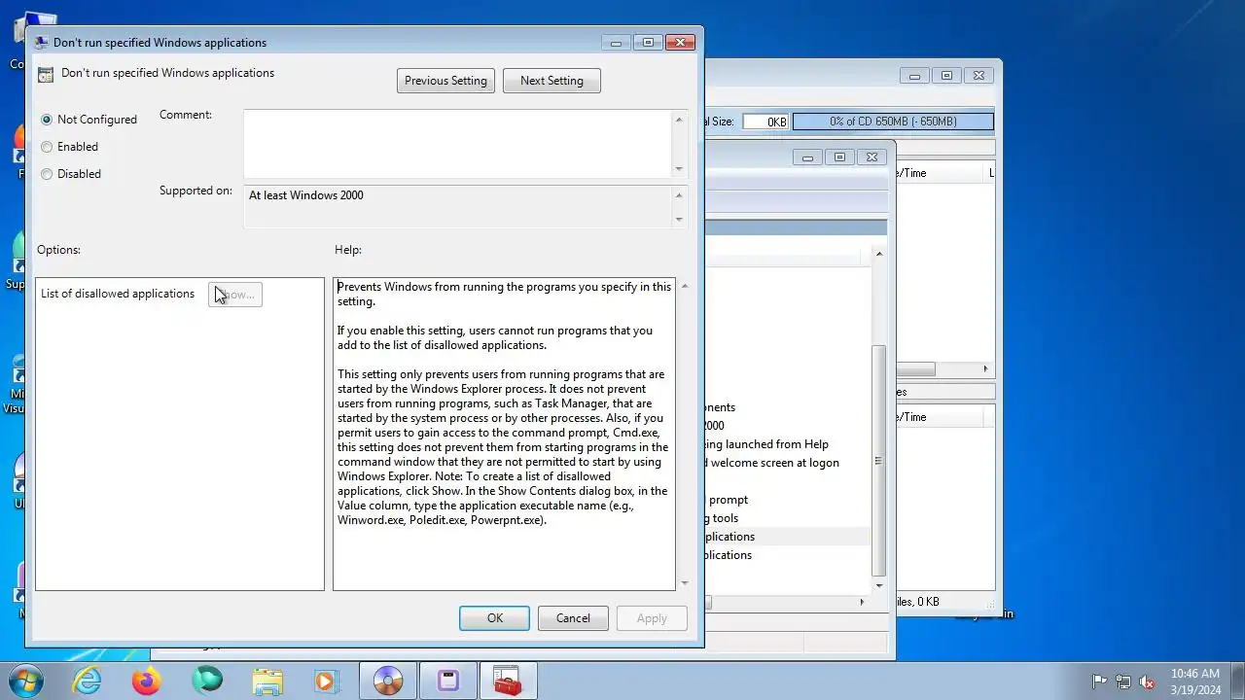This screenshot has height=700, width=1245.
Task: Select the Enabled radio button
Action: [69, 147]
